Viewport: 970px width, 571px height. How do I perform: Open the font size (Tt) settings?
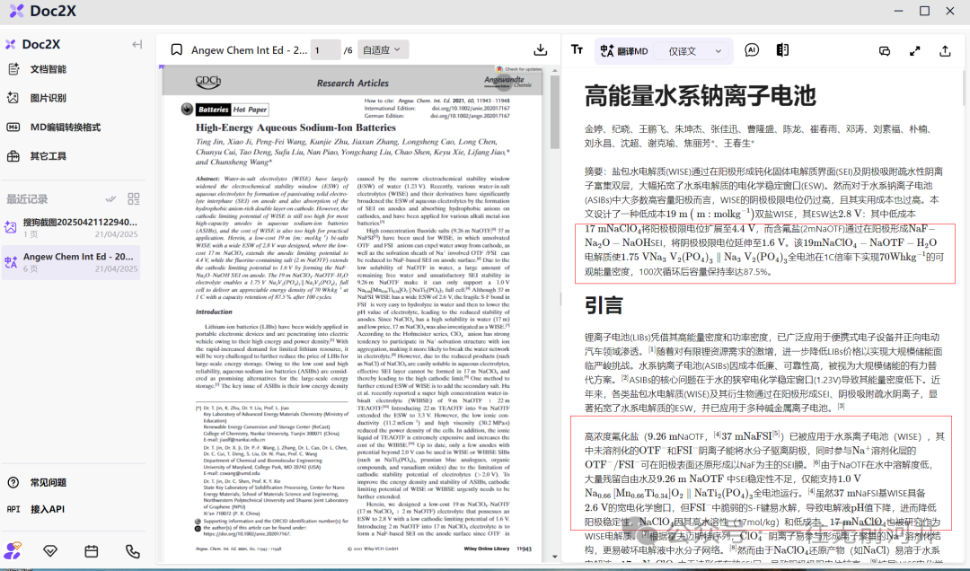click(578, 50)
